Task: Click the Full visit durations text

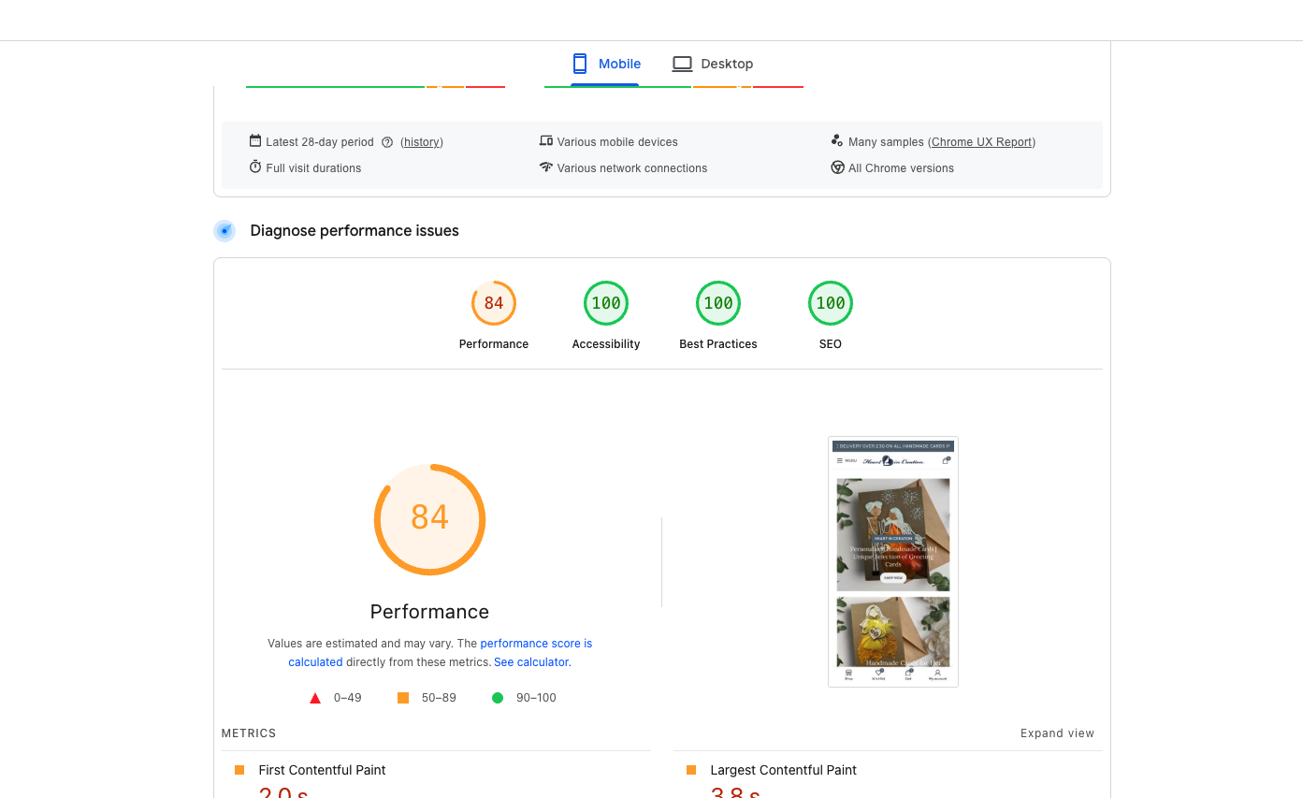Action: pos(313,168)
